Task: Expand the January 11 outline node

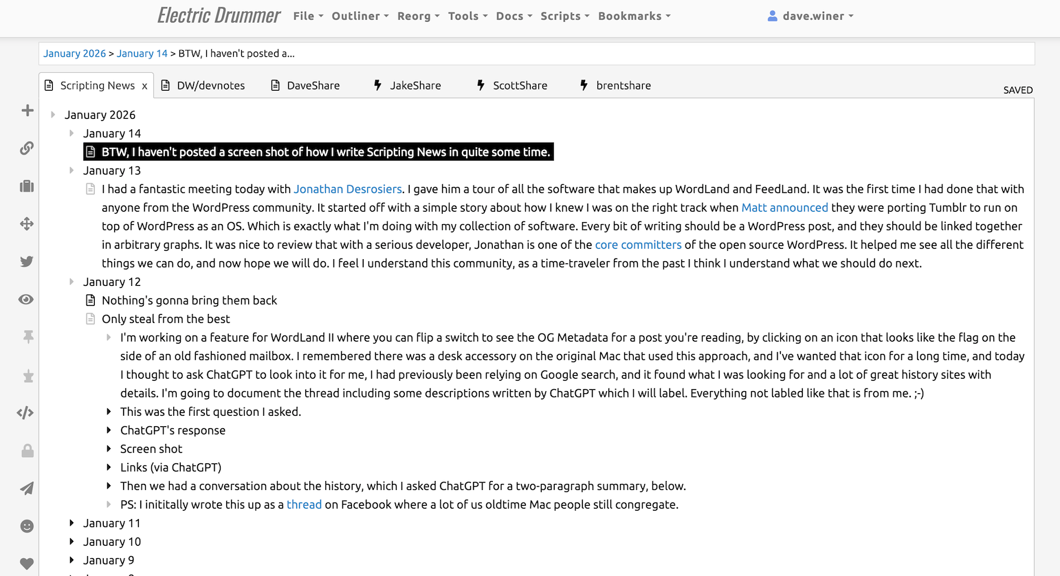Action: 71,523
